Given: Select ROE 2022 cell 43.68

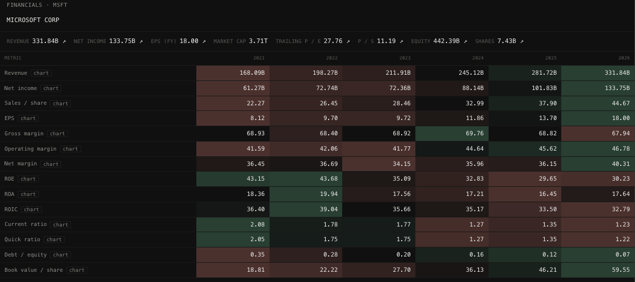Looking at the screenshot, I should click(x=306, y=179).
